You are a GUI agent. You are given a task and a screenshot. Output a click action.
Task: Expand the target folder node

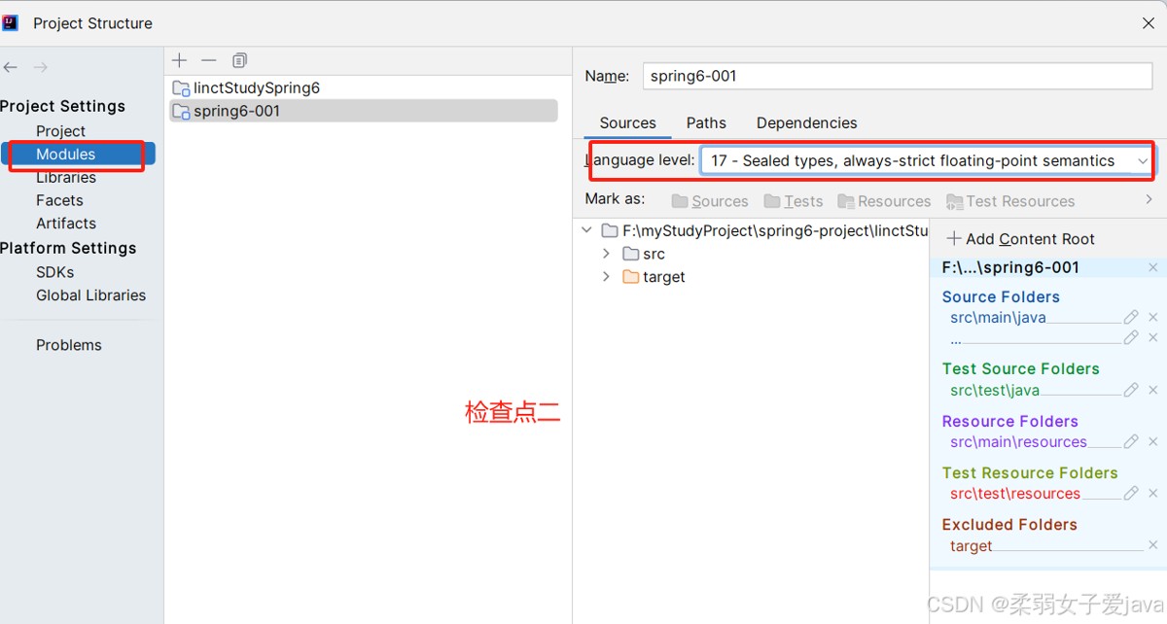pyautogui.click(x=606, y=277)
